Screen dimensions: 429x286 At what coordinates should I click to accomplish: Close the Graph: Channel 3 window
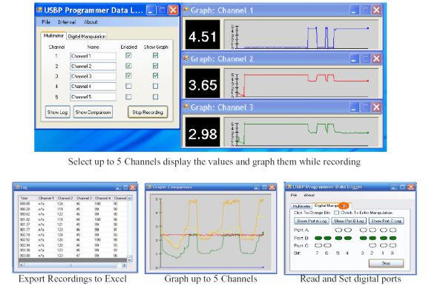click(x=376, y=107)
